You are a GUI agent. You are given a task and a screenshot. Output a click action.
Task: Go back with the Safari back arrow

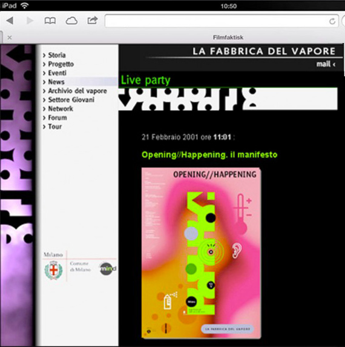point(10,21)
